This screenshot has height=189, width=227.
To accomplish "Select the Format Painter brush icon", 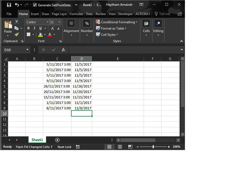I will [x=17, y=34].
